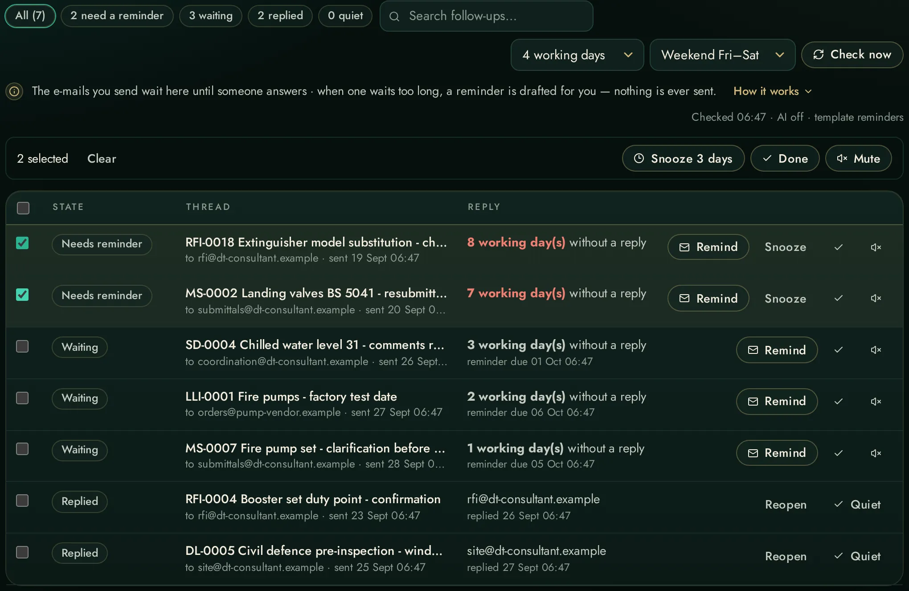Mute the RFI-0018 Extinguisher thread
Image resolution: width=909 pixels, height=591 pixels.
point(876,247)
